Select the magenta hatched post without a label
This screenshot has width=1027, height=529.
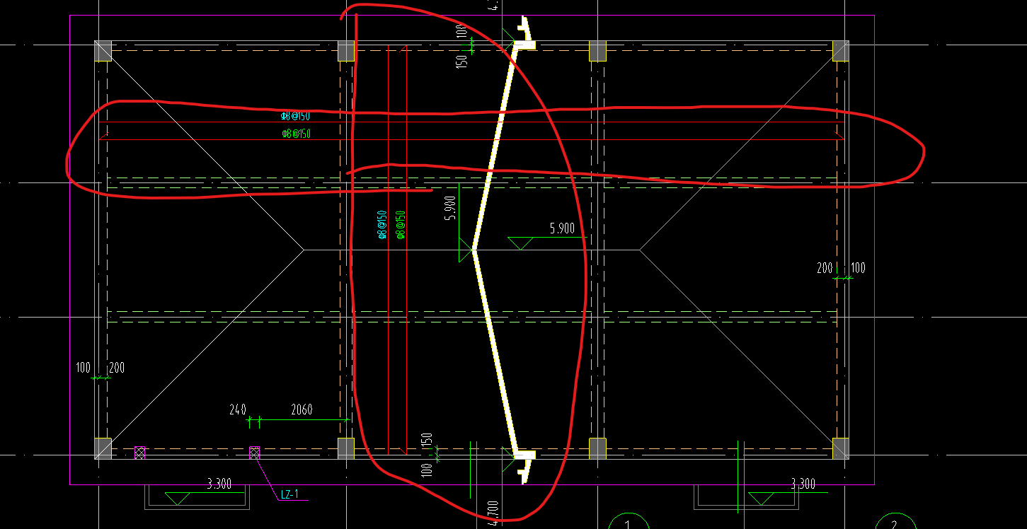[x=140, y=453]
